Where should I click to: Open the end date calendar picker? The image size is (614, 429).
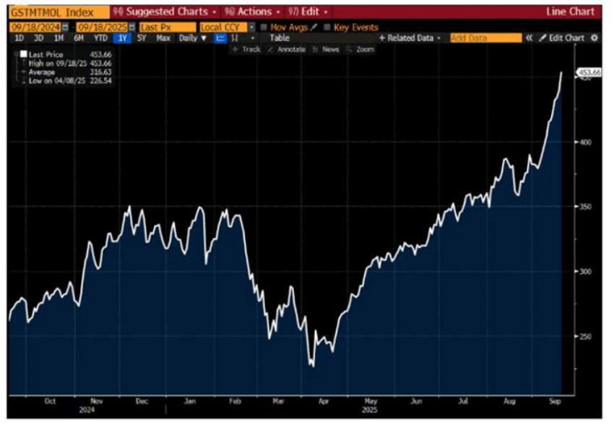(x=131, y=27)
